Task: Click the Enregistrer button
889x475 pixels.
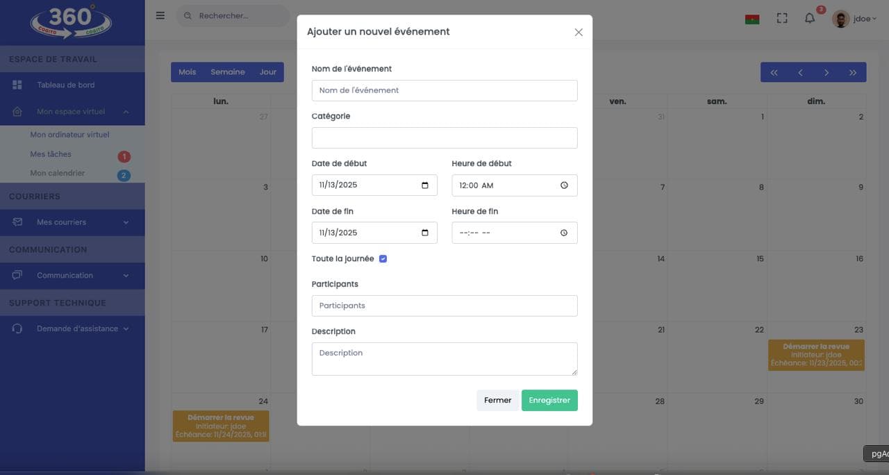Action: pos(549,401)
